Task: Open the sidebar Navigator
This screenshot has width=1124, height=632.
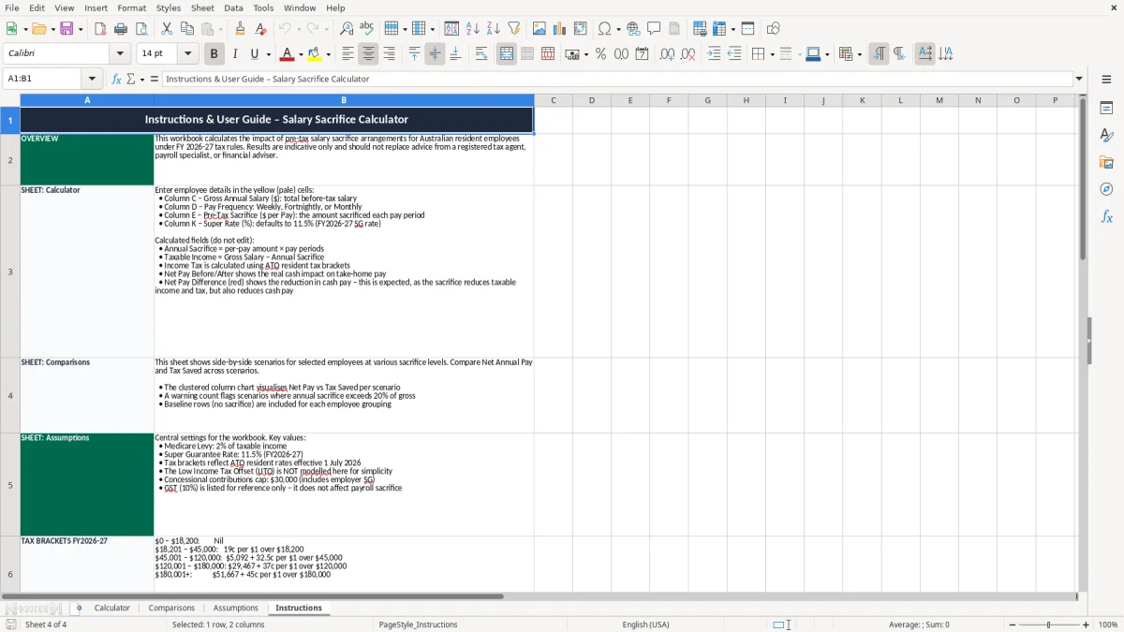Action: [x=1106, y=189]
